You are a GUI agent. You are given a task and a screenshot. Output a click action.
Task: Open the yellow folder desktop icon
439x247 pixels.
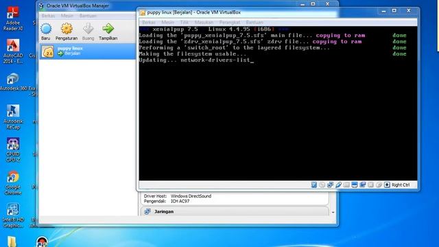pyautogui.click(x=12, y=242)
